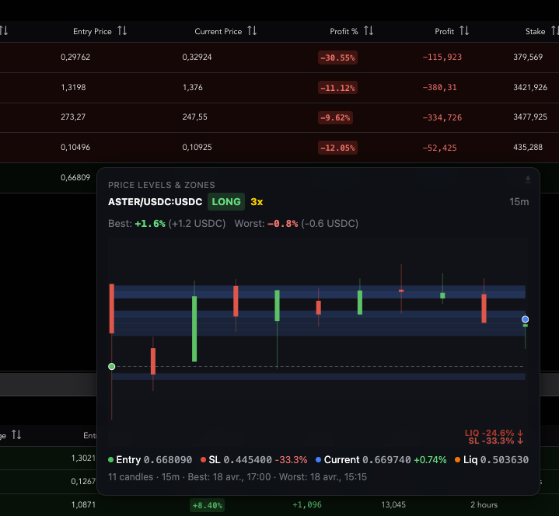Click the stake value 3421,926
559x516 pixels.
coord(530,87)
